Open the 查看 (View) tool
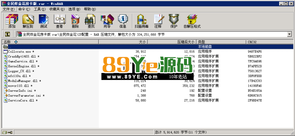295x136 pixels. coord(59,21)
